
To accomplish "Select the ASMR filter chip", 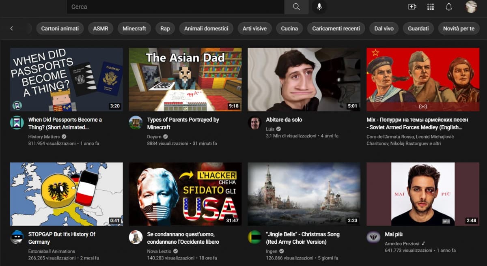I will pos(101,28).
